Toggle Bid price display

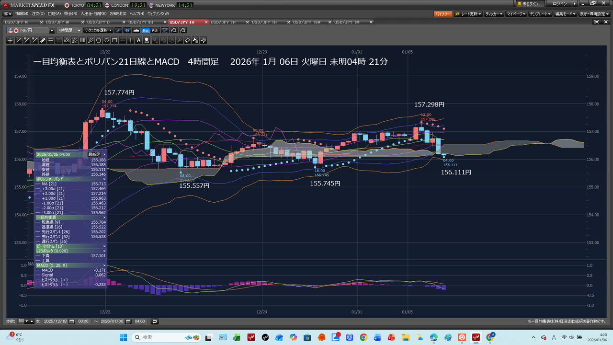[x=146, y=30]
